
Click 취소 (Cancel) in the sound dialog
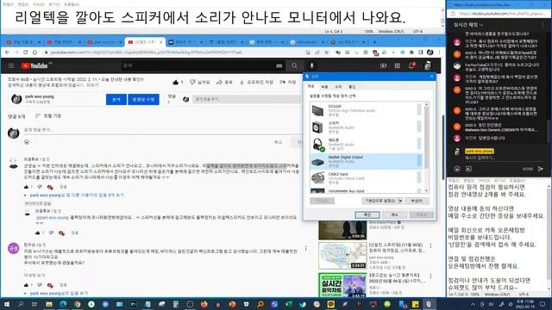pos(394,214)
